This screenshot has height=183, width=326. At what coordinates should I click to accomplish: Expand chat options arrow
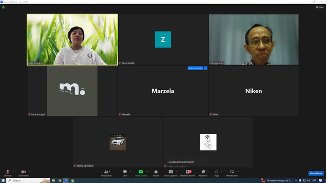coord(130,172)
